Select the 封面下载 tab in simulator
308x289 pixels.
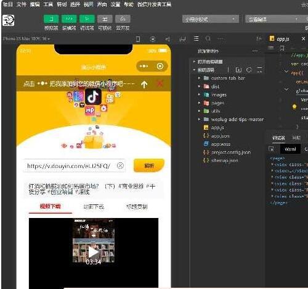click(94, 207)
